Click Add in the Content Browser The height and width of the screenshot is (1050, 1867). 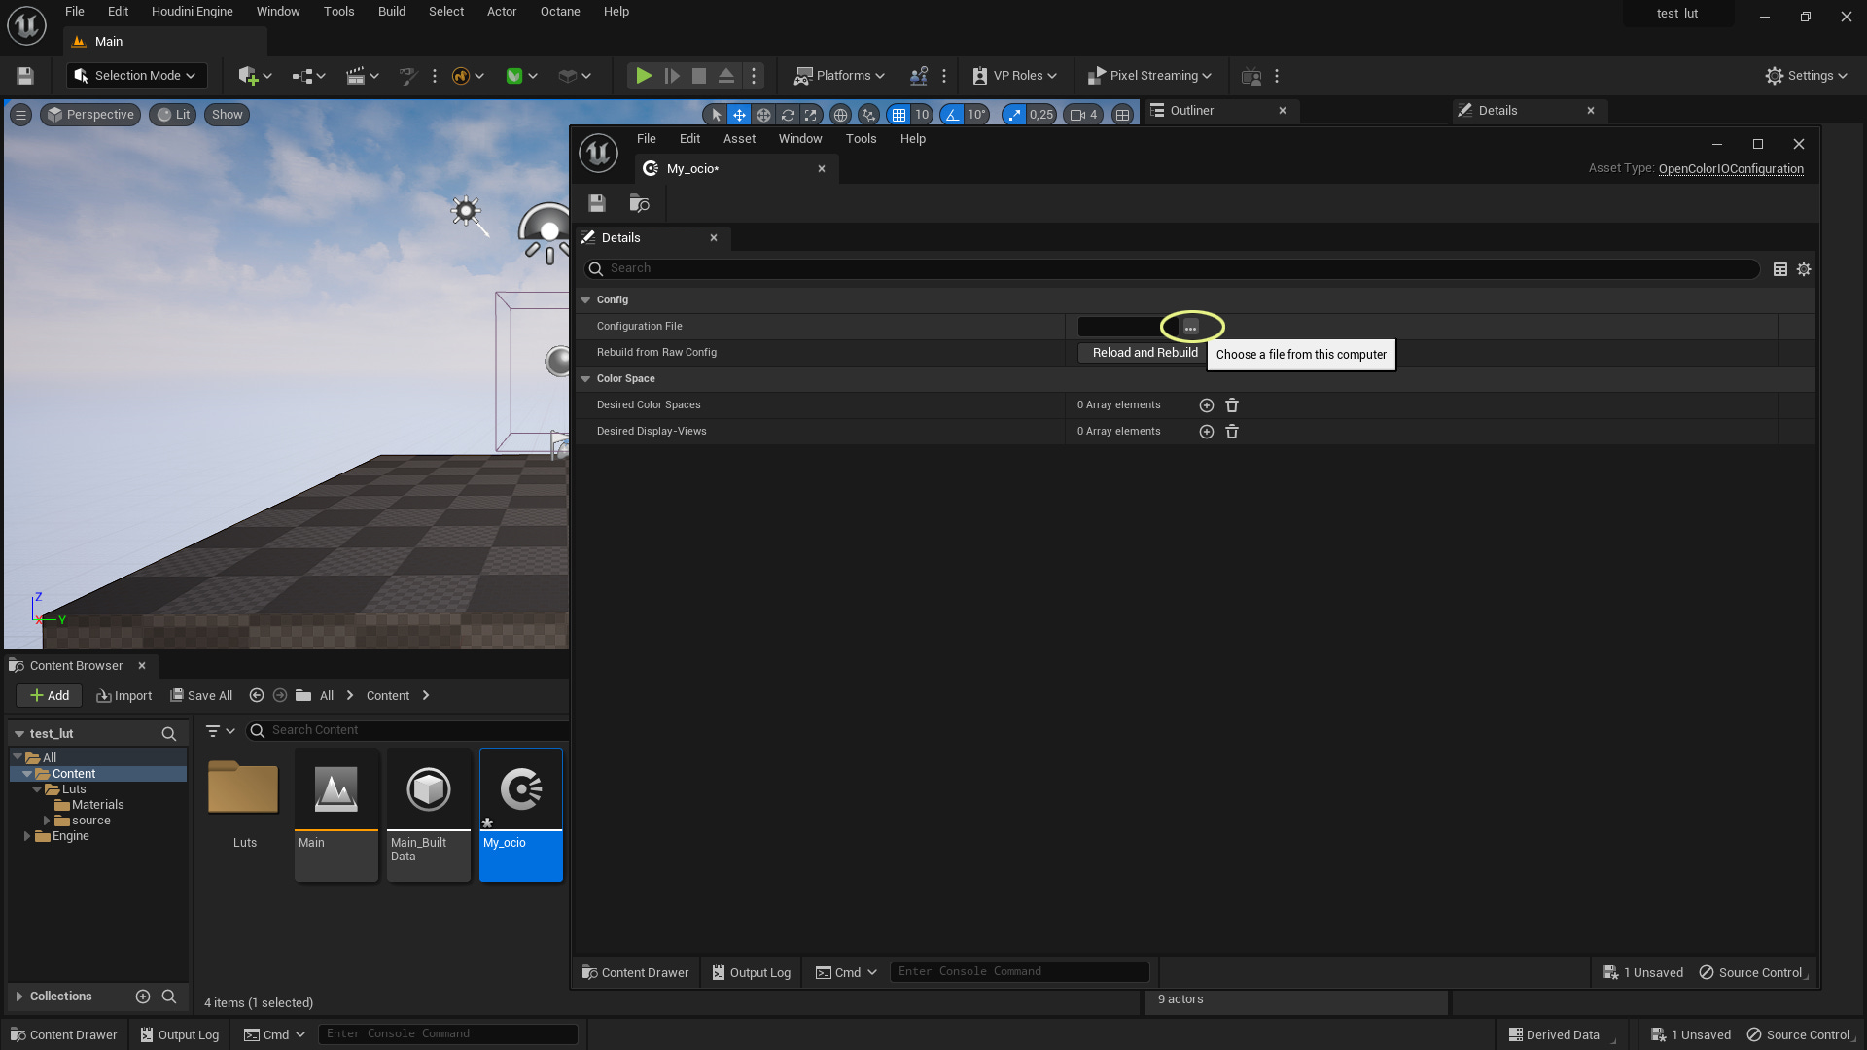50,695
